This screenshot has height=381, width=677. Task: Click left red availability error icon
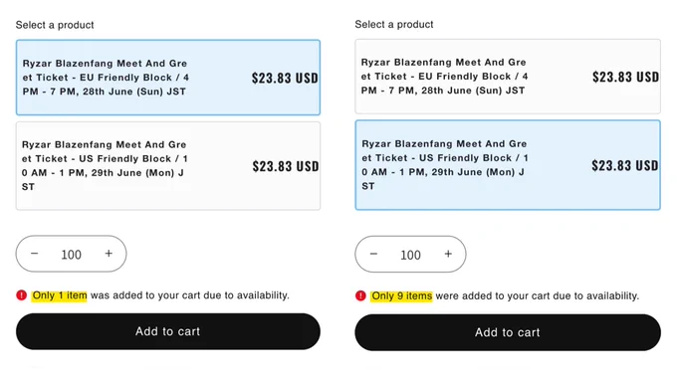(x=22, y=295)
